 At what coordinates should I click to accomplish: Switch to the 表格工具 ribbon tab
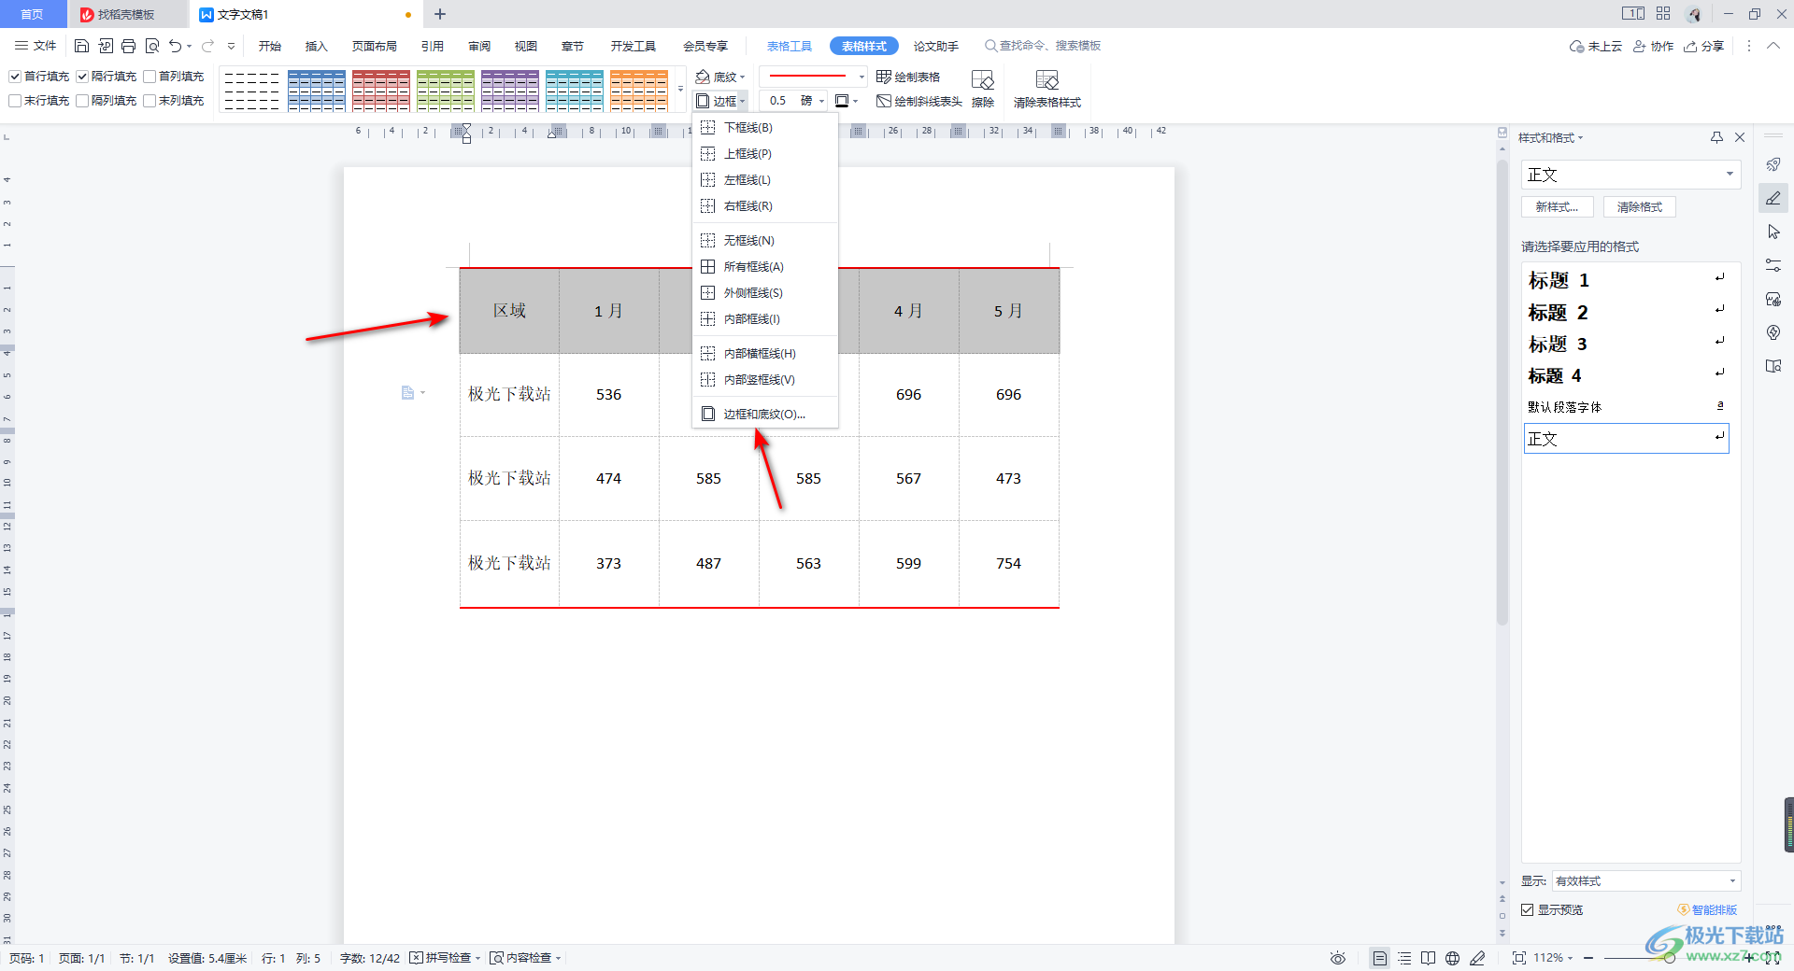tap(790, 46)
